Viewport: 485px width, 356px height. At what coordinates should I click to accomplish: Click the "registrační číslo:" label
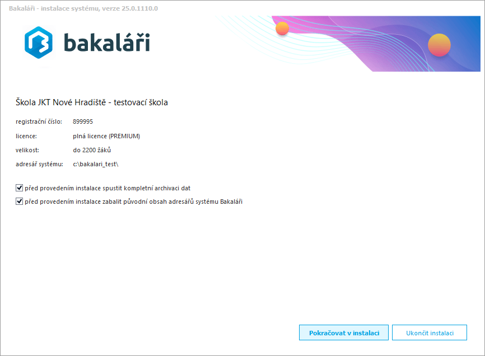[x=39, y=121]
